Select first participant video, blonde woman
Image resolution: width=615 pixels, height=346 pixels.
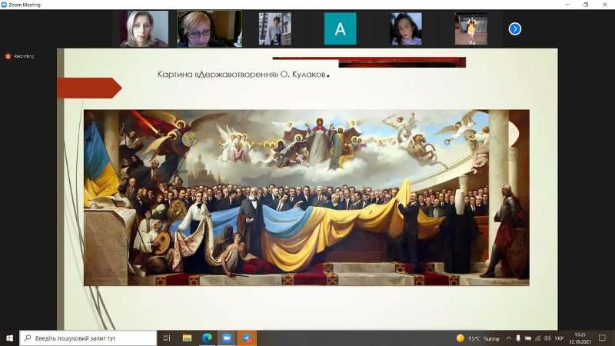pos(145,29)
